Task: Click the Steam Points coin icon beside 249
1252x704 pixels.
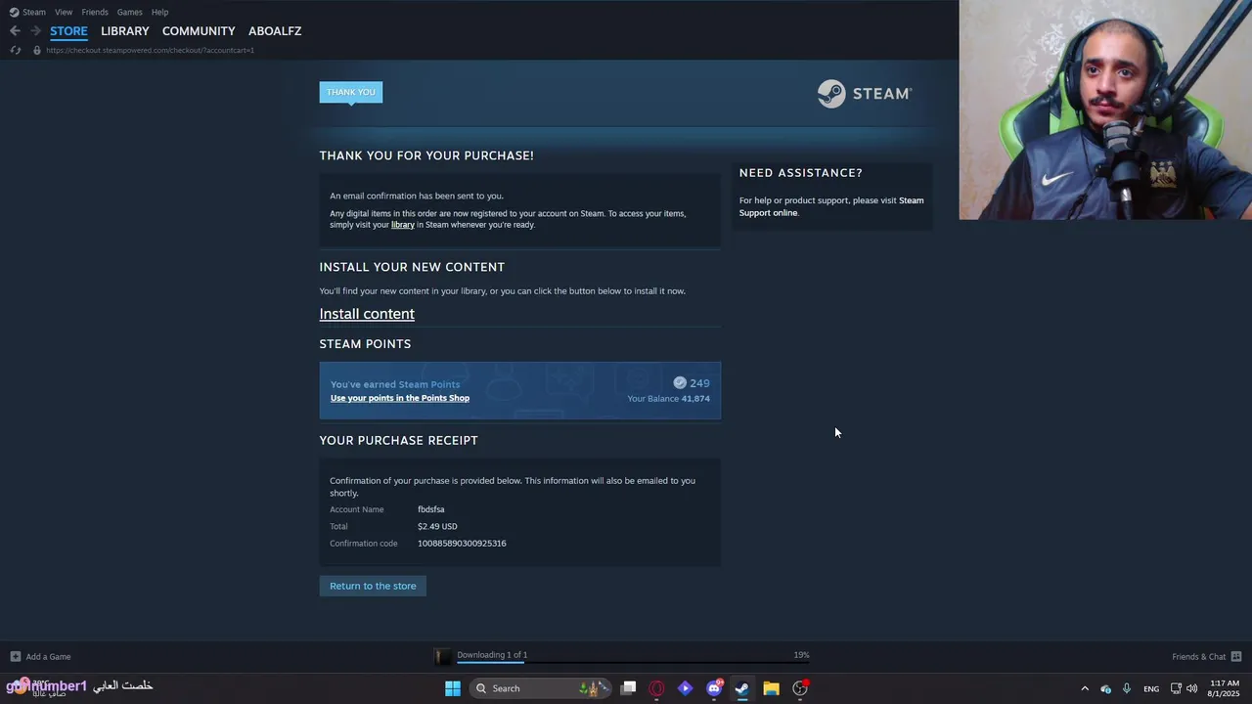Action: 680,383
